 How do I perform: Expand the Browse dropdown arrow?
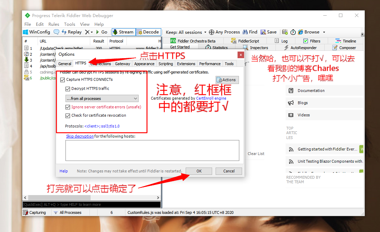pyautogui.click(x=324, y=32)
